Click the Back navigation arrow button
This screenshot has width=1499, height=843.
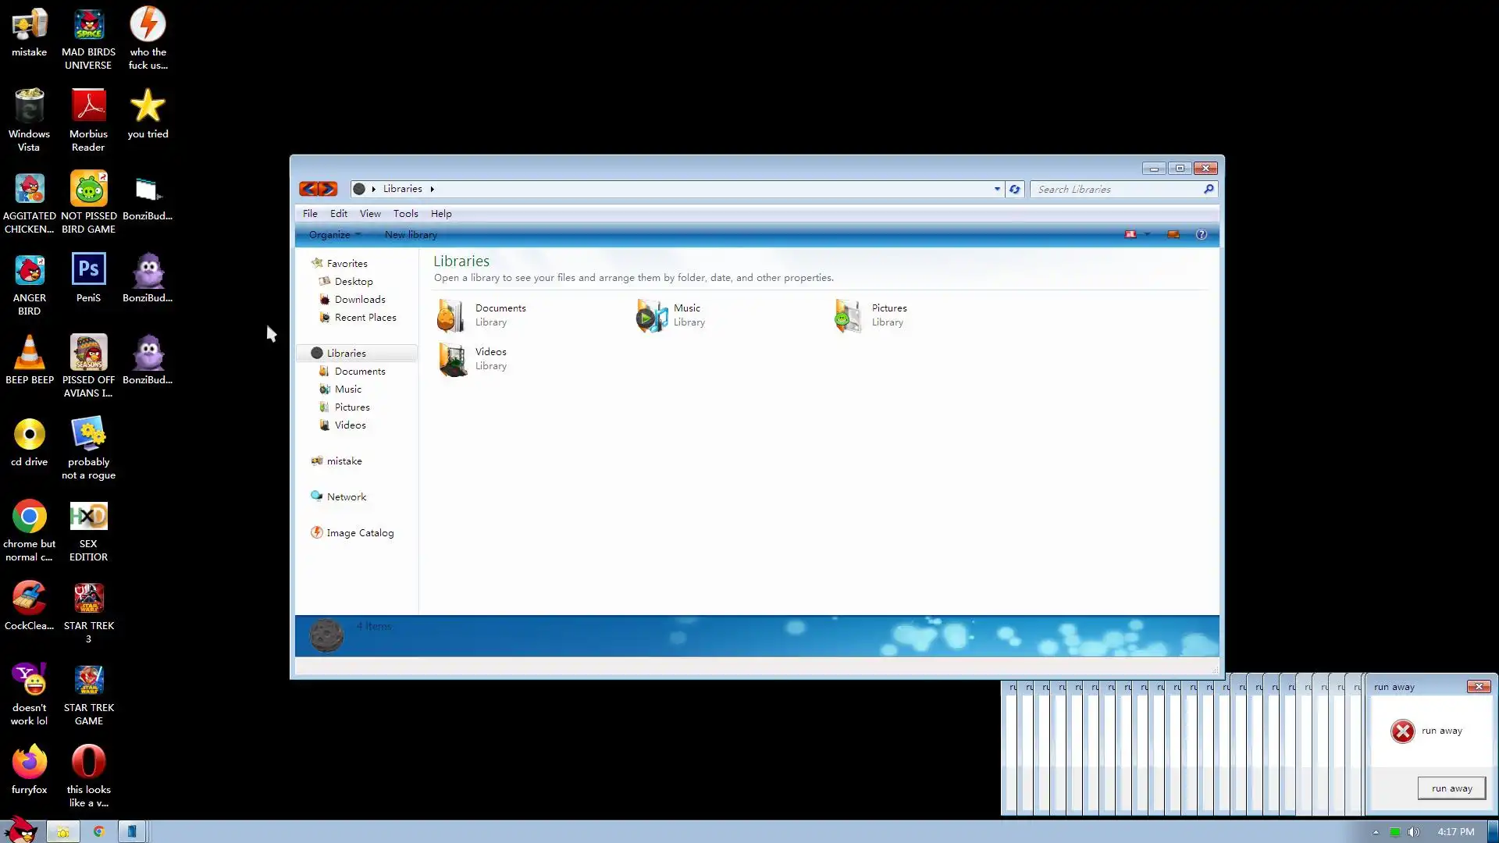click(308, 189)
